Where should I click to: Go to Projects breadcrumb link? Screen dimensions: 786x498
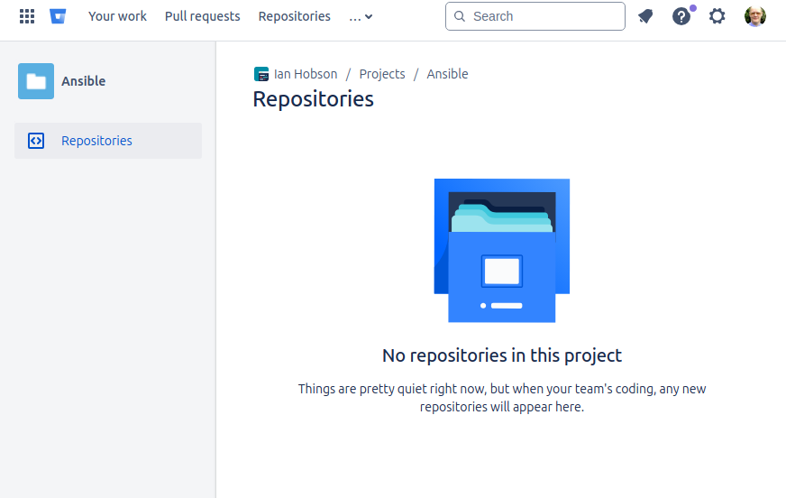(382, 74)
